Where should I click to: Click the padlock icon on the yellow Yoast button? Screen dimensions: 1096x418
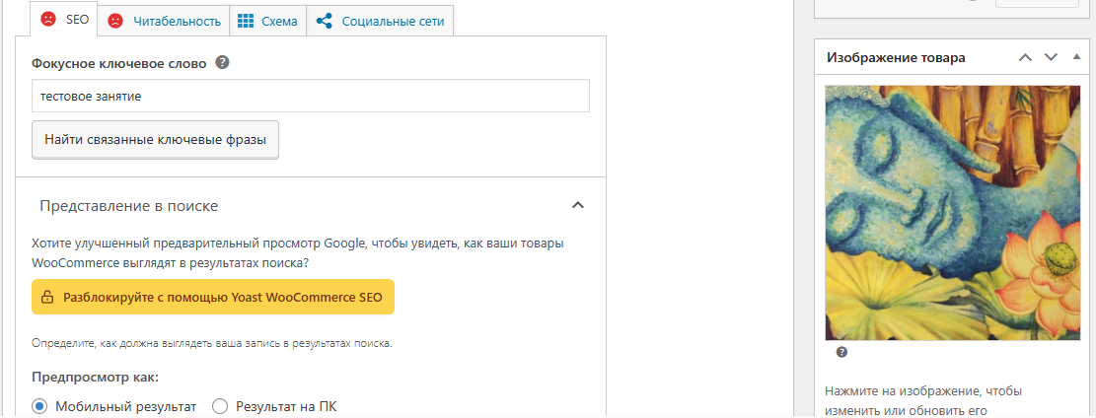pos(47,296)
